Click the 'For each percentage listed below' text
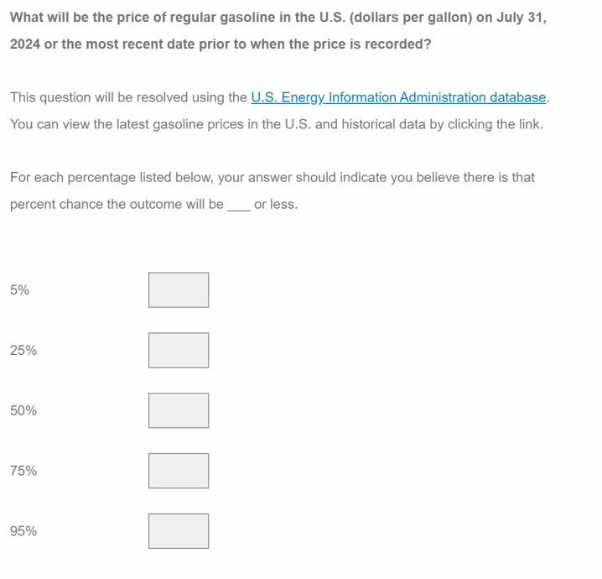 (x=272, y=177)
